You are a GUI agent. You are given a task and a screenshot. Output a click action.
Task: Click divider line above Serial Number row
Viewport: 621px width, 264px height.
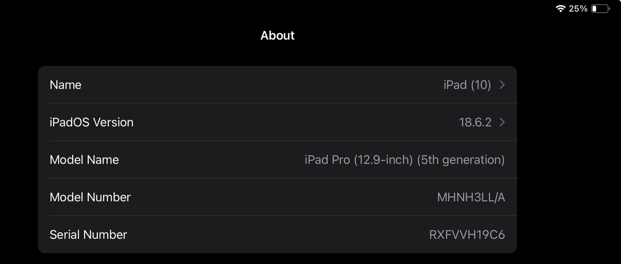click(283, 216)
